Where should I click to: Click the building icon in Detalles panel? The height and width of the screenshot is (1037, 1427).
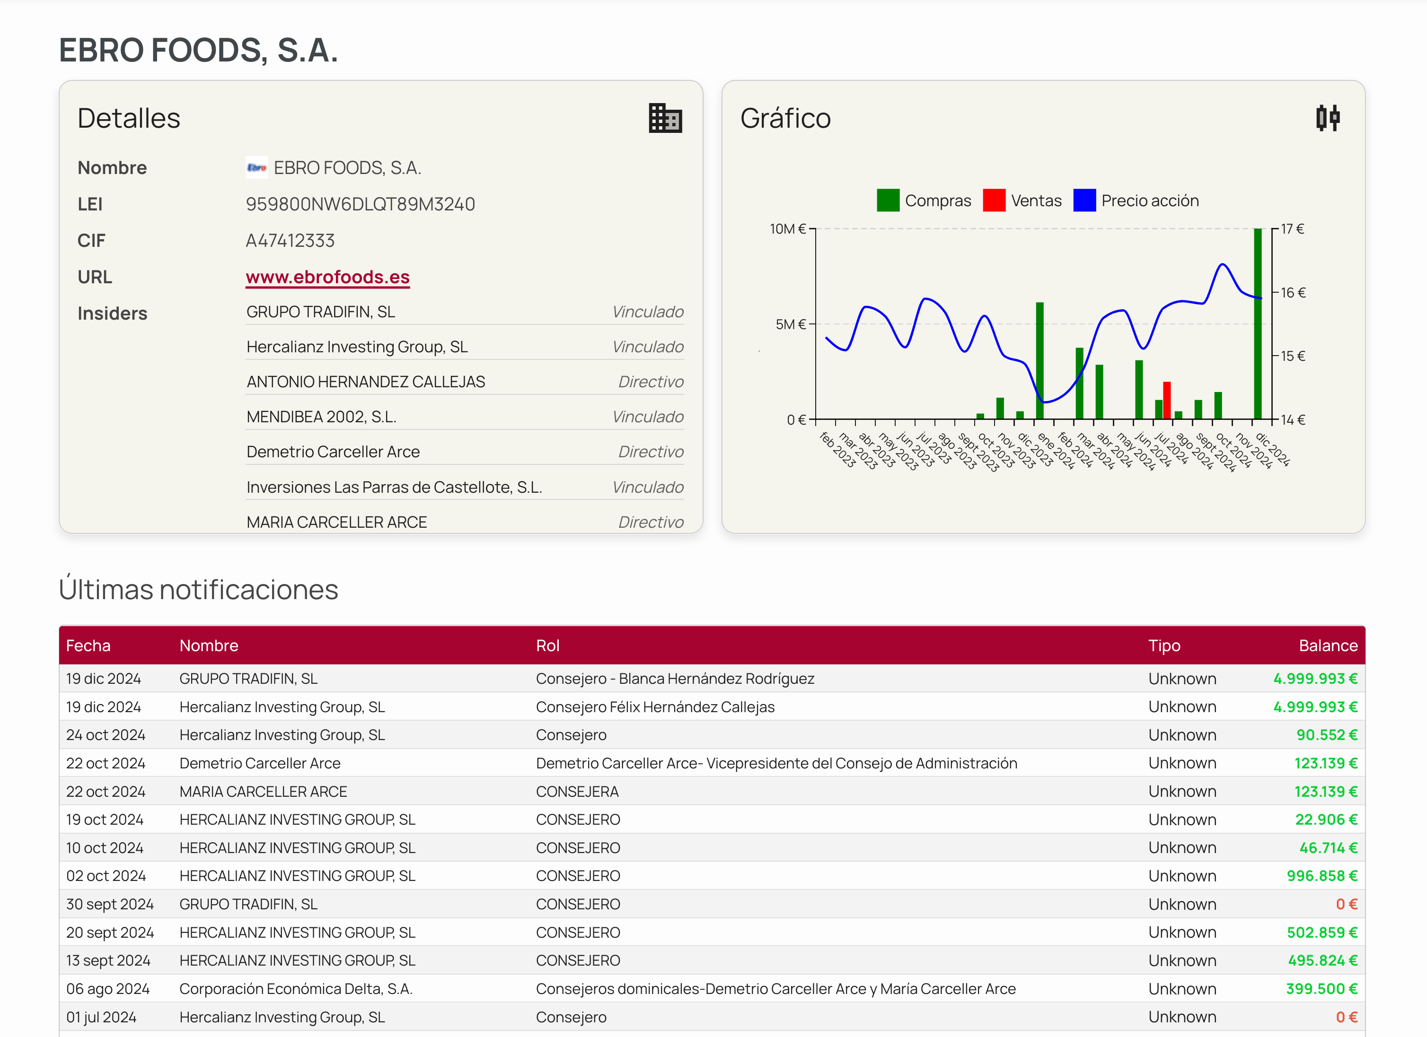665,118
